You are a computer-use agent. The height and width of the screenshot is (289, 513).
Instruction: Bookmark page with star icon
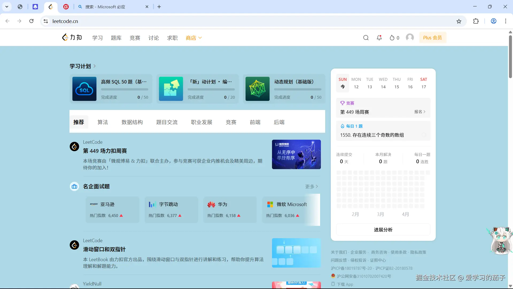pyautogui.click(x=459, y=21)
